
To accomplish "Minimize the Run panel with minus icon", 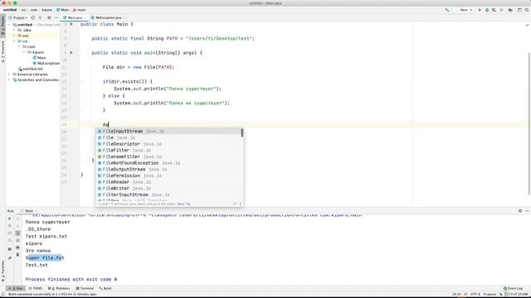I will (528, 211).
